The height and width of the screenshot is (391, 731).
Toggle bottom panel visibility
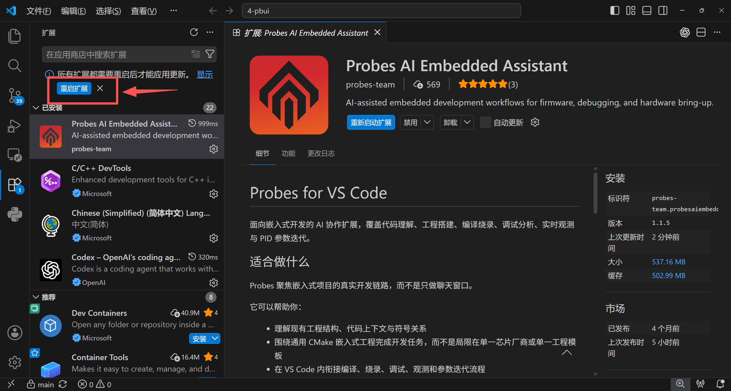pos(647,11)
